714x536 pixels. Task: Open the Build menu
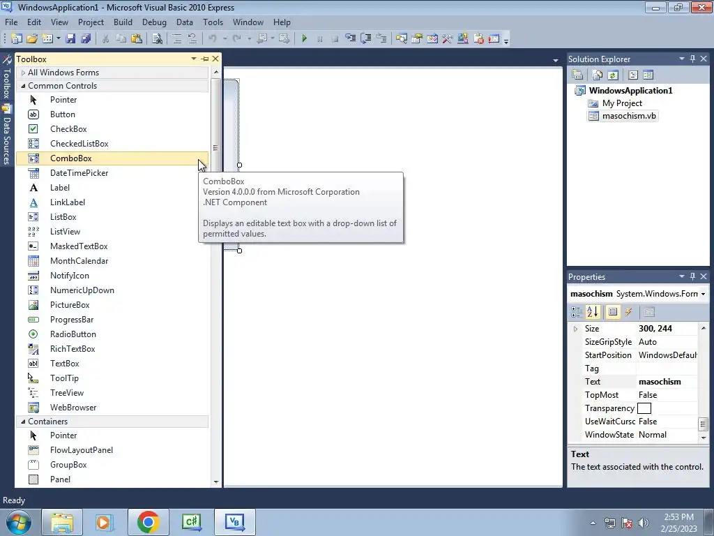(x=123, y=22)
